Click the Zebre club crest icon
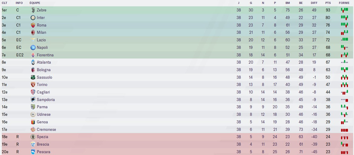Screen dimensions: 354x155 click(33, 10)
